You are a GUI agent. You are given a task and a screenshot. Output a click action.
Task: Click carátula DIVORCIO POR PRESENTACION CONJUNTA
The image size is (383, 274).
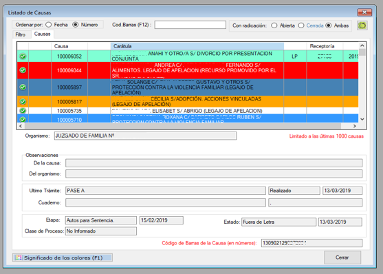click(x=197, y=56)
